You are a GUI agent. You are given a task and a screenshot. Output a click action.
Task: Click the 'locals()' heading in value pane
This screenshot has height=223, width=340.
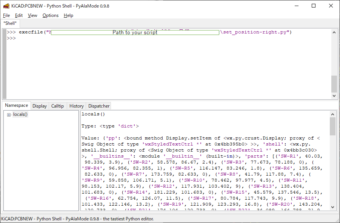93,114
